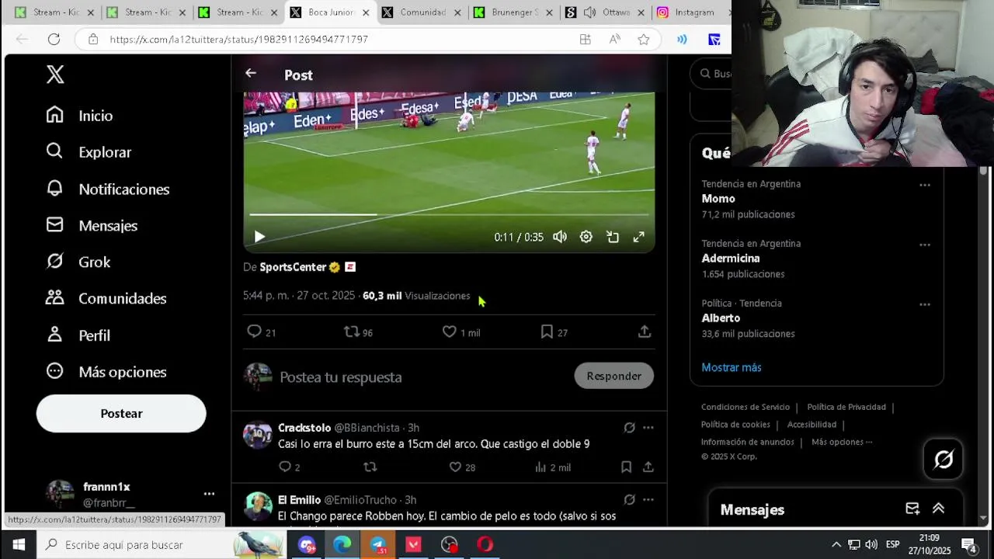Open the Momo trend
The height and width of the screenshot is (559, 994).
(718, 199)
